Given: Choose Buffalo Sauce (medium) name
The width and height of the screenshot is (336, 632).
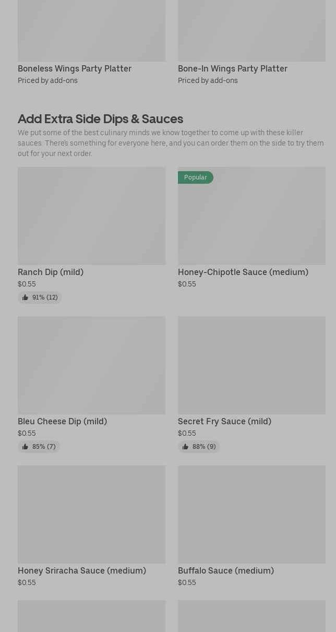Looking at the screenshot, I should tap(226, 570).
